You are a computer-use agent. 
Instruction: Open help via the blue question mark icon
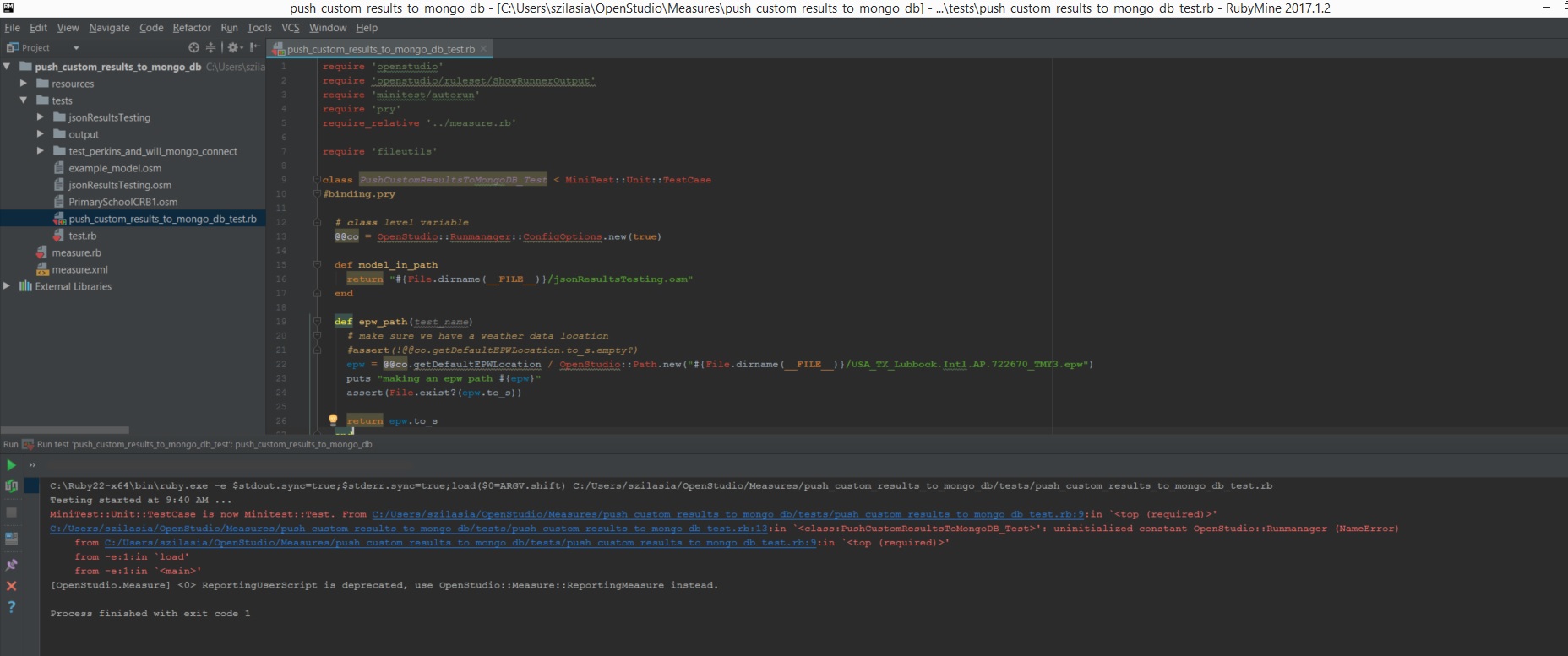click(11, 607)
